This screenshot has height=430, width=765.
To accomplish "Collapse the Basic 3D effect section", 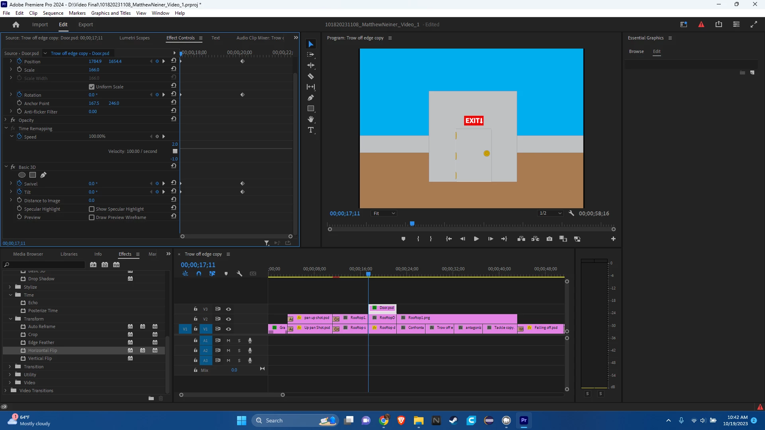I will pos(6,167).
